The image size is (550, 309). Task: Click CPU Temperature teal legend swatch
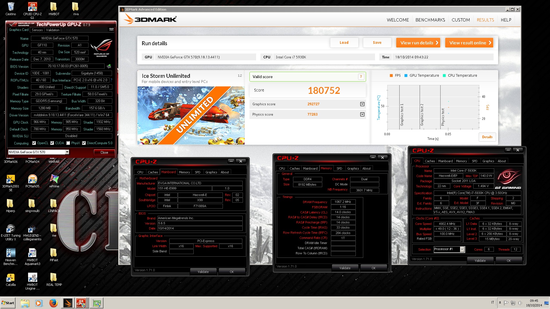[x=444, y=76]
